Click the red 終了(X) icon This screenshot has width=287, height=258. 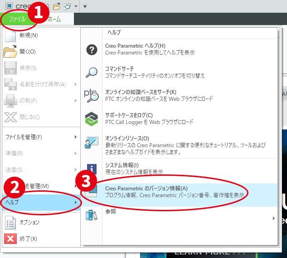(x=10, y=238)
